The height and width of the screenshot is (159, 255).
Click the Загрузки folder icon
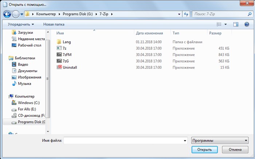pos(14,32)
